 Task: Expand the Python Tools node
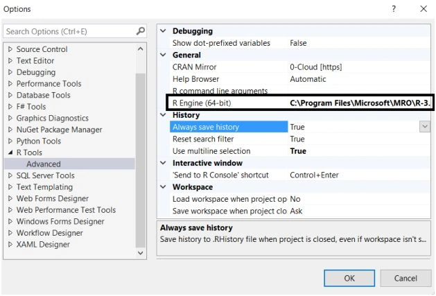point(10,141)
